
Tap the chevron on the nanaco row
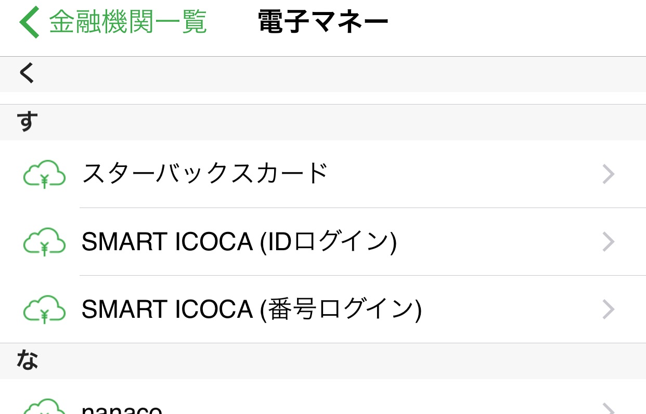[x=609, y=408]
